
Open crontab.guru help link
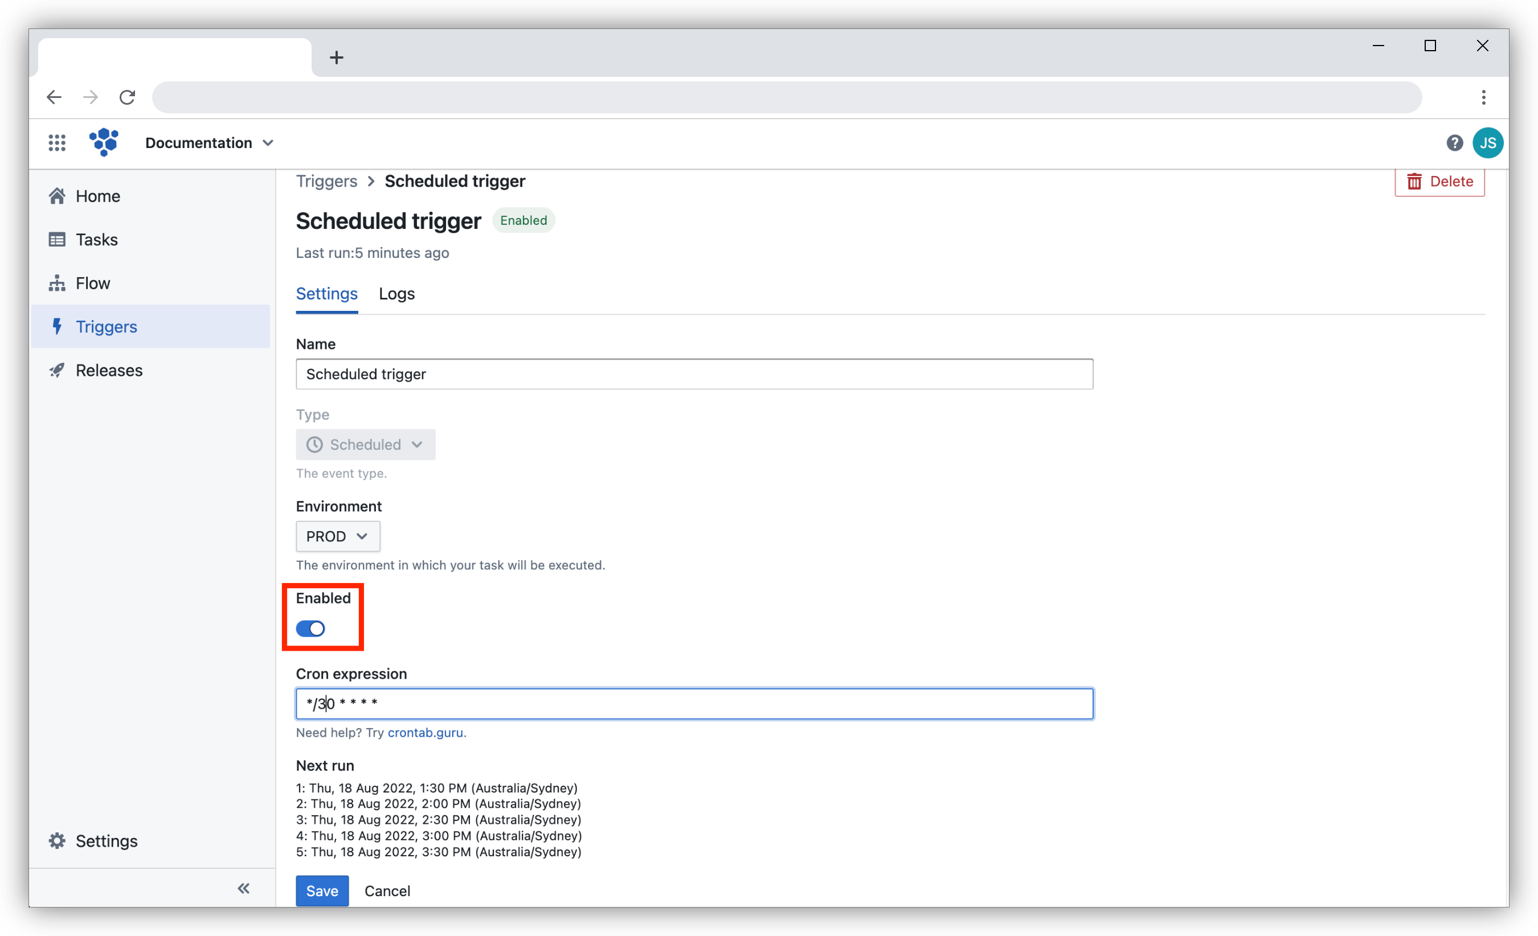coord(426,732)
